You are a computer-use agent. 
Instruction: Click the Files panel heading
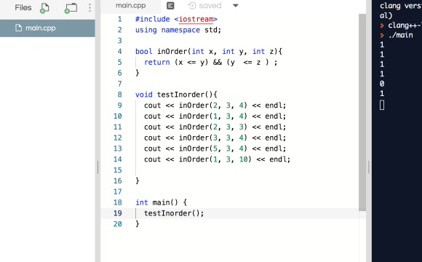(x=23, y=7)
